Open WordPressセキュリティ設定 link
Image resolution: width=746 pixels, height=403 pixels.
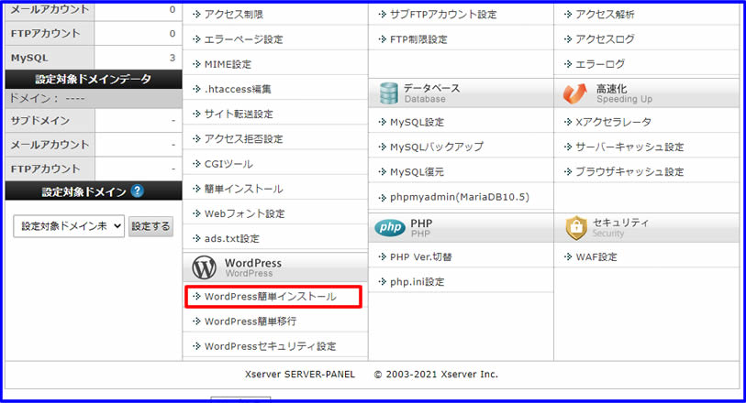(x=271, y=346)
